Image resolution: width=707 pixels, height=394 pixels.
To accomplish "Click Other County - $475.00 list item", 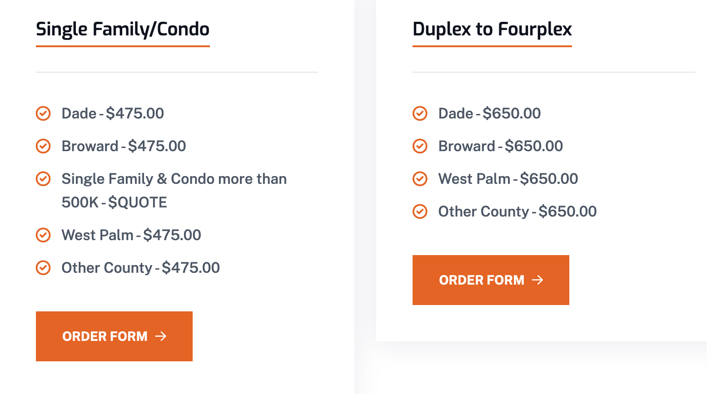I will coord(140,268).
